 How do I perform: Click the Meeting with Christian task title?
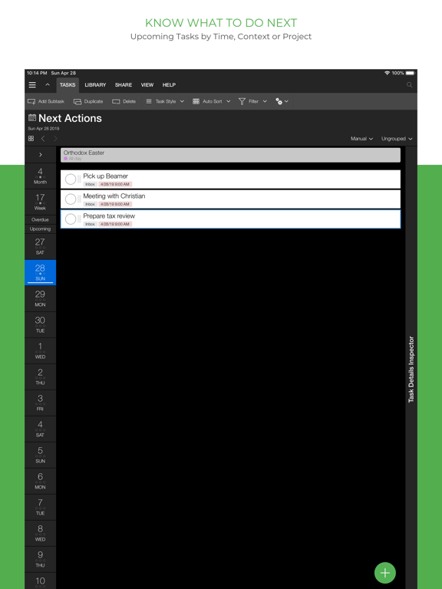coord(114,196)
